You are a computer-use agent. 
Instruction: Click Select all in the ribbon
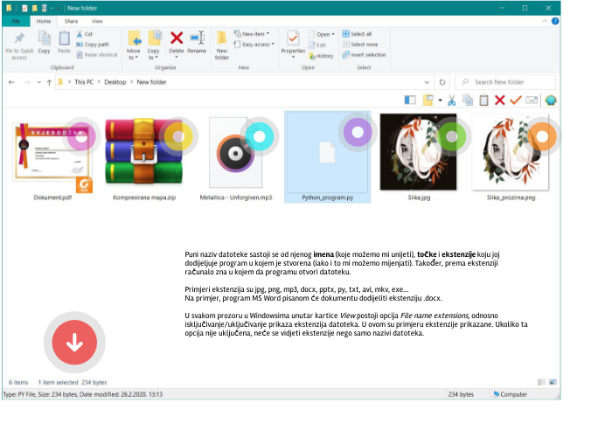[360, 34]
